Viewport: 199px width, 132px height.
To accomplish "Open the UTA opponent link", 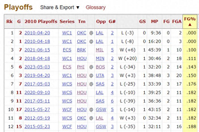I will [100, 76].
